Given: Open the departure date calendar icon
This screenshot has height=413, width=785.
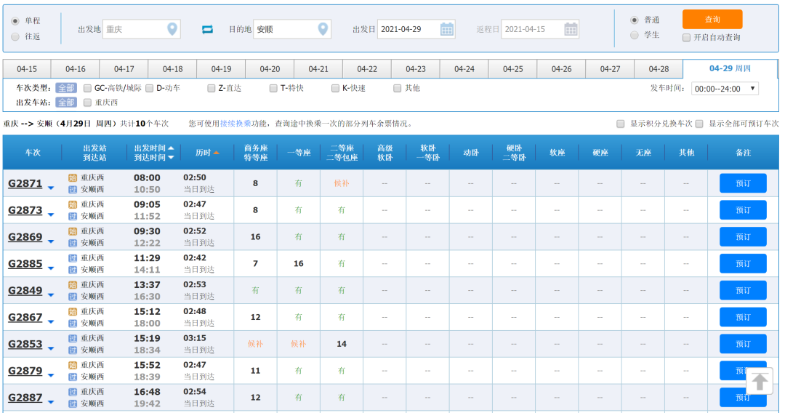Looking at the screenshot, I should [447, 29].
